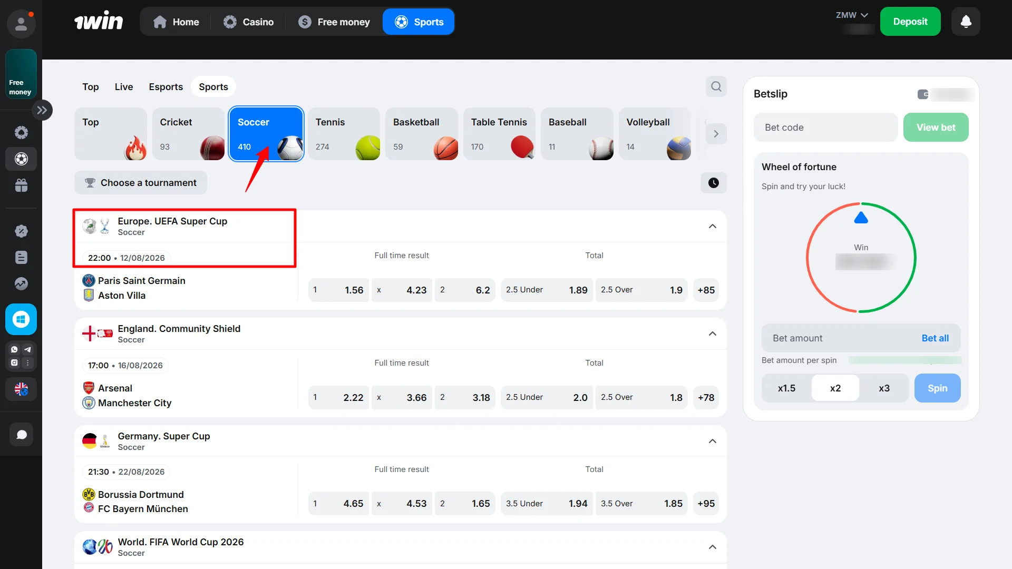Focus the Bet code input field
The width and height of the screenshot is (1012, 569).
[825, 127]
